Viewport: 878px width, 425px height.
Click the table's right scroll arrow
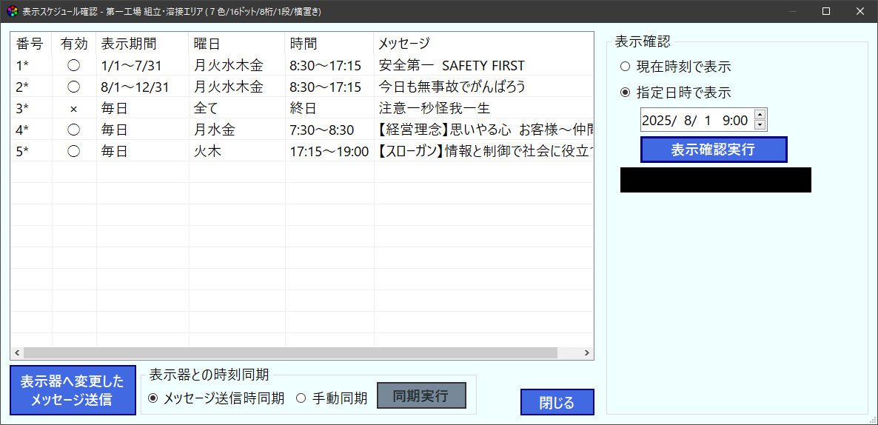pos(587,352)
